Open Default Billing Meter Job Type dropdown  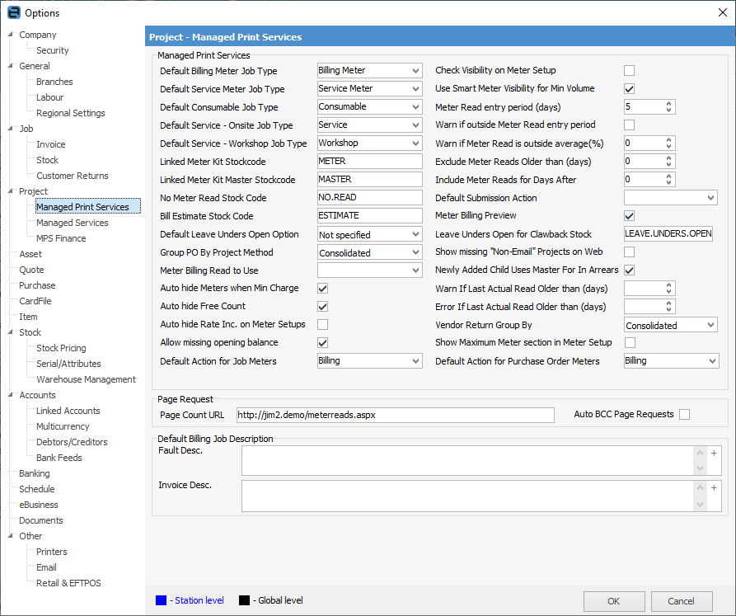point(415,71)
